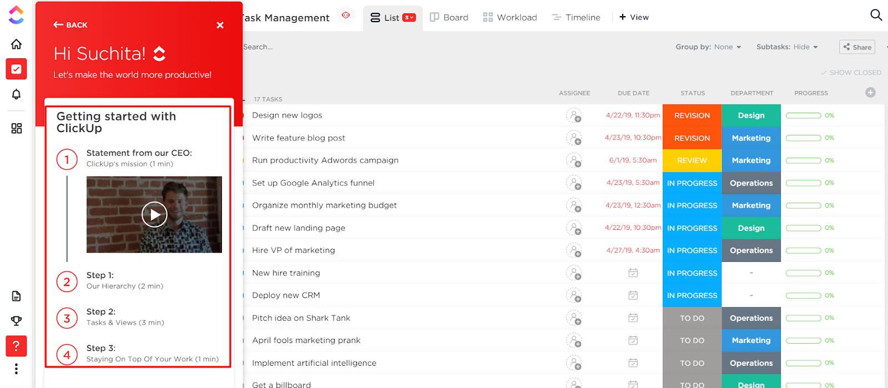Set due date for April fools marketing prank

coord(633,340)
